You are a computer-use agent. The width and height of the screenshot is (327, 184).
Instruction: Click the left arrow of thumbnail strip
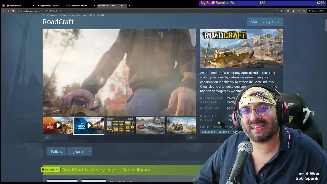point(47,137)
